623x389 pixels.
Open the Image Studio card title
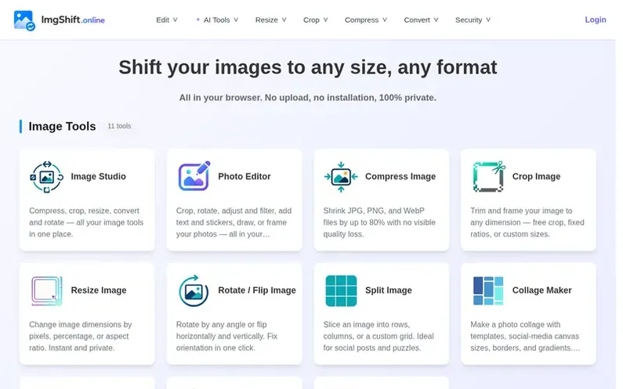point(99,177)
